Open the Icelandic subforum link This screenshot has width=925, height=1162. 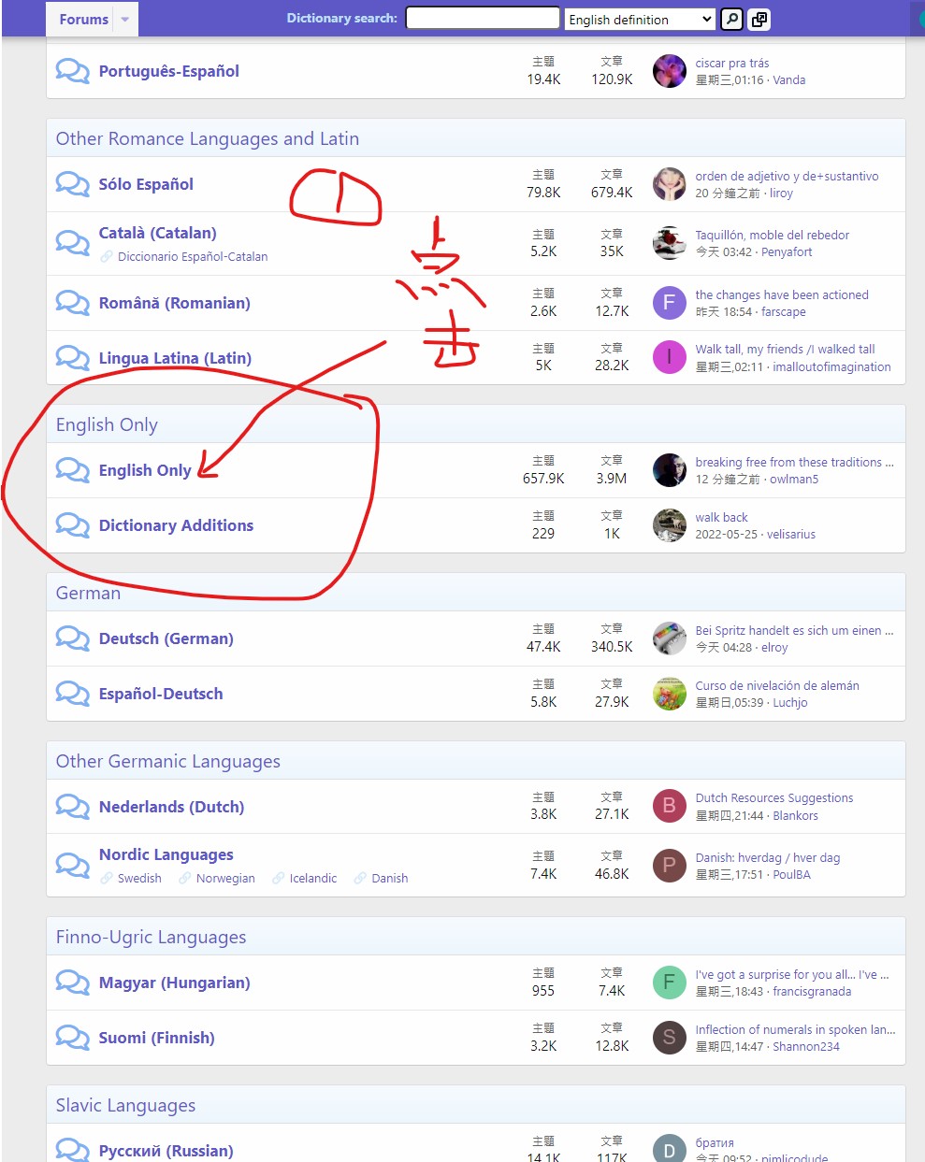(313, 878)
